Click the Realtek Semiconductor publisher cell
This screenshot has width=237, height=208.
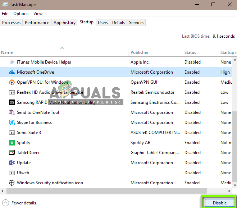152,92
